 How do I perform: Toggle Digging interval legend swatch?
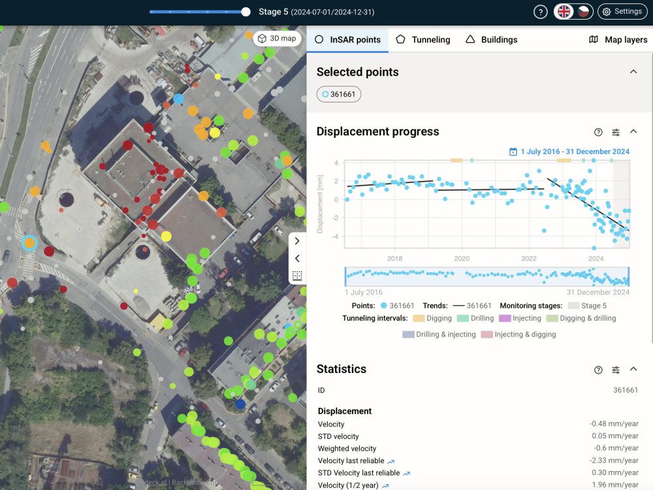click(419, 318)
